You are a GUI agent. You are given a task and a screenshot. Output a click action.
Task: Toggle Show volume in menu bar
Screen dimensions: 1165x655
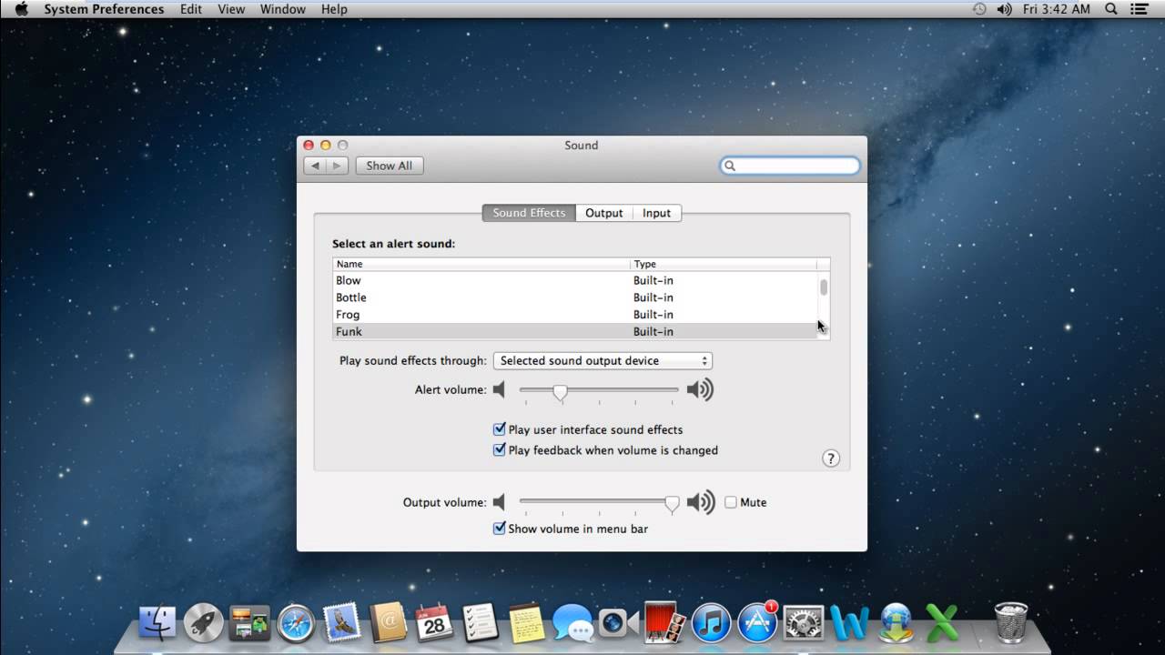point(499,528)
